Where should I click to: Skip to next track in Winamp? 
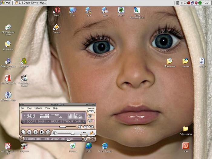(x=48, y=132)
